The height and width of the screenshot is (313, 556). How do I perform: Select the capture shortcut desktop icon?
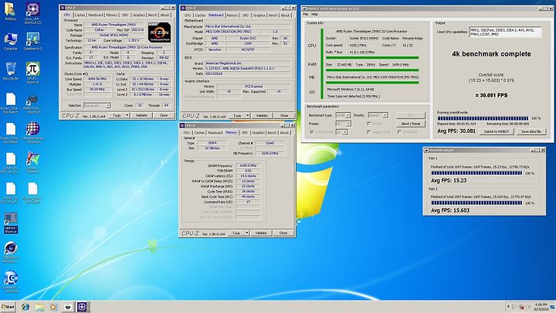[10, 221]
